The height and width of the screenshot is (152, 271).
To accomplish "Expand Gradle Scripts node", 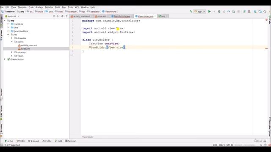I will point(5,59).
